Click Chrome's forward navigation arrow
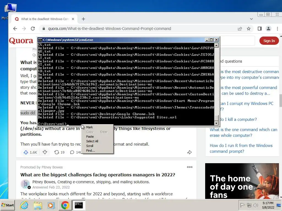282x211 pixels. click(x=24, y=29)
